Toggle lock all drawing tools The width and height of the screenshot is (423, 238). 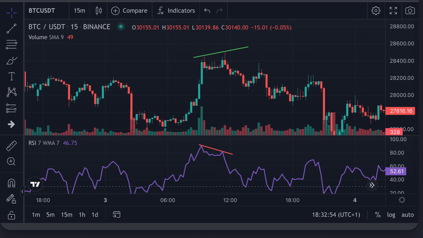[x=11, y=215]
